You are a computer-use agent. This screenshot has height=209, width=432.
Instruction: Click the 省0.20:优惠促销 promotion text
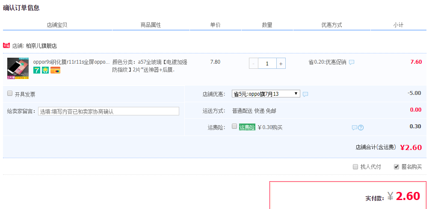(327, 62)
